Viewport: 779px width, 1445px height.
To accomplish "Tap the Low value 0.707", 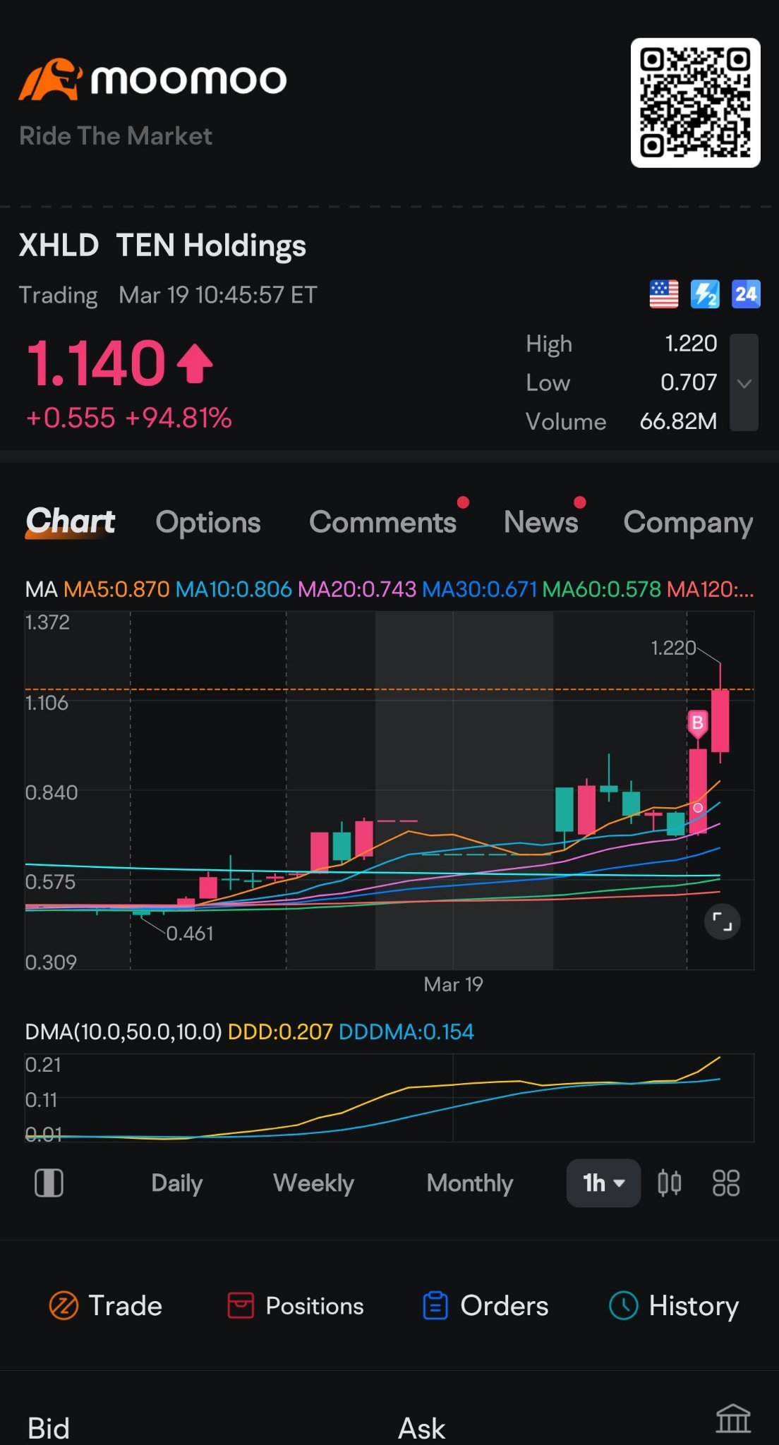I will click(x=689, y=382).
